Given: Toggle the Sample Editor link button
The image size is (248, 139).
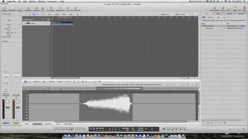Looking at the screenshot, I should pos(26,81).
